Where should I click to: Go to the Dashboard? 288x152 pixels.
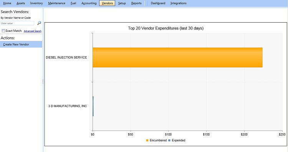pos(158,3)
